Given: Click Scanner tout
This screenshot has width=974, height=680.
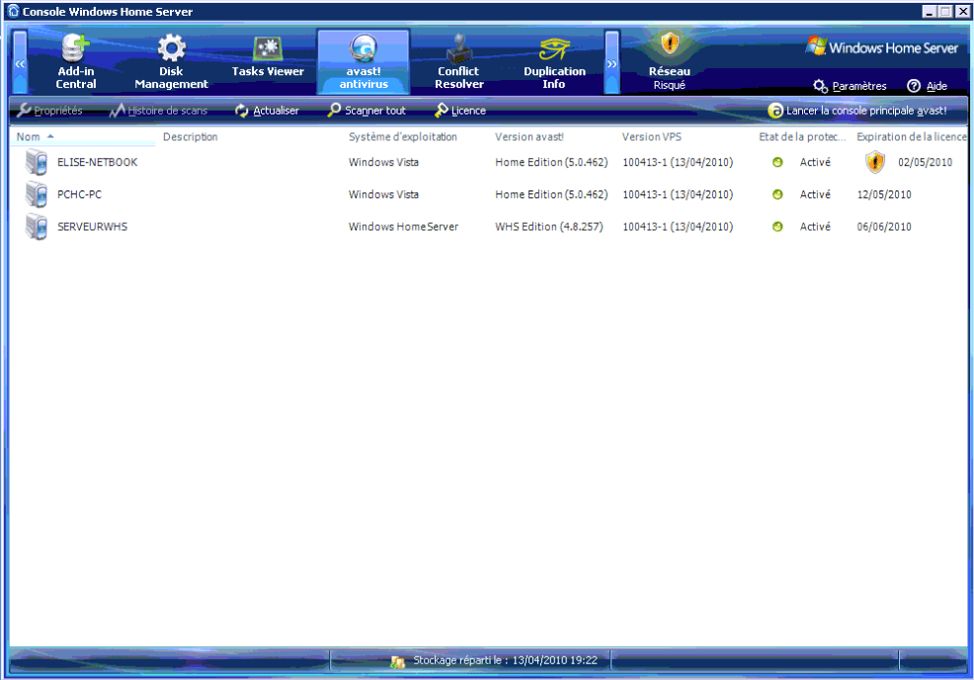Looking at the screenshot, I should (367, 111).
